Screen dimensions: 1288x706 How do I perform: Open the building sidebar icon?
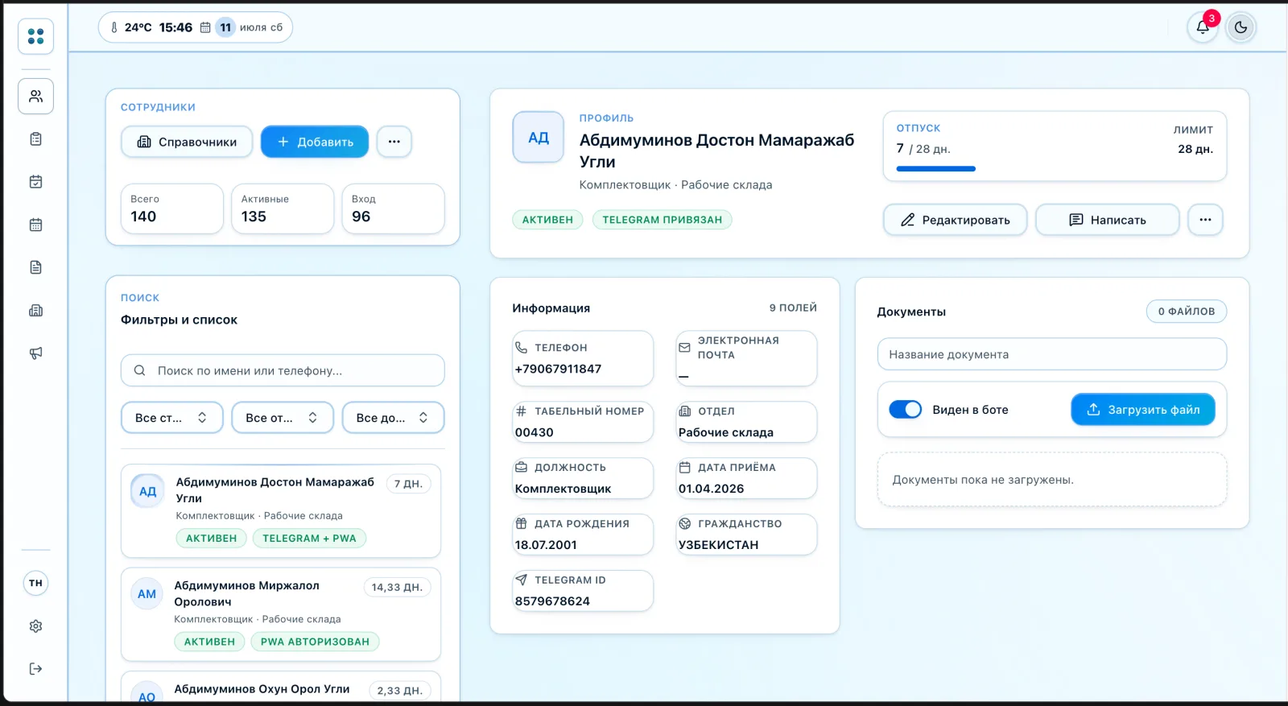tap(35, 310)
